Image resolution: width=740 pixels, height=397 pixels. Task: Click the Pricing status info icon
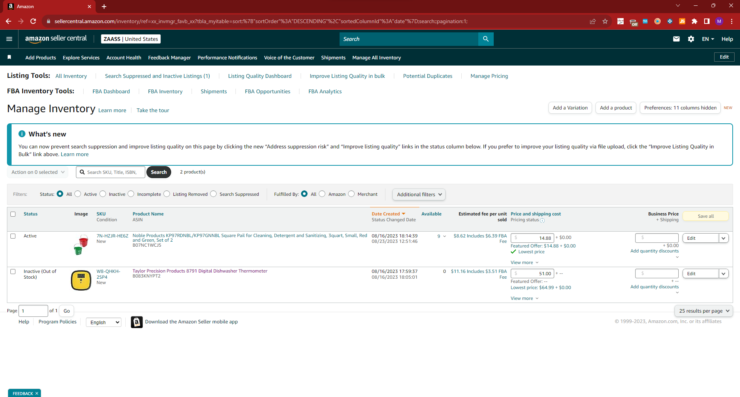click(542, 220)
